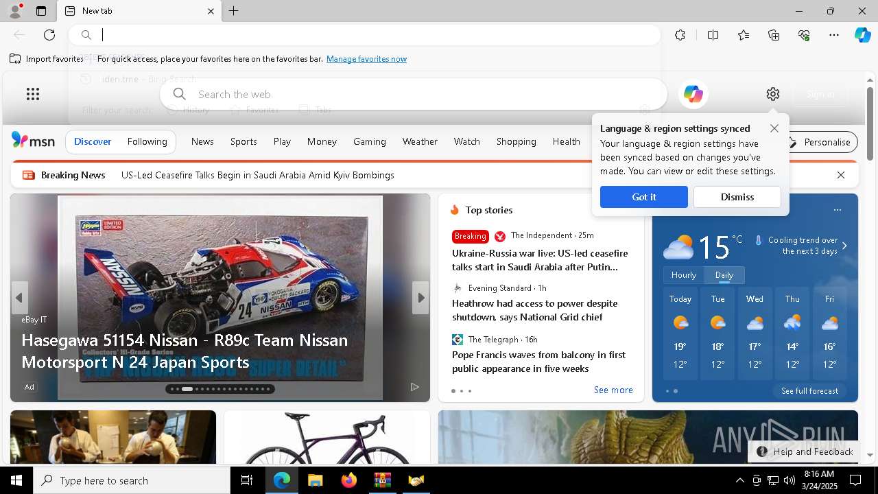Click See more under Top stories
This screenshot has width=878, height=494.
point(613,390)
